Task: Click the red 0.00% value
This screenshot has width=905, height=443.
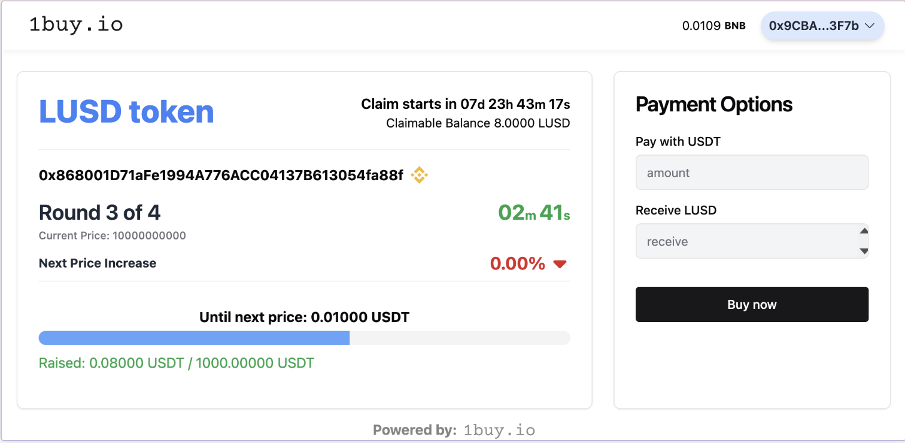Action: point(518,263)
